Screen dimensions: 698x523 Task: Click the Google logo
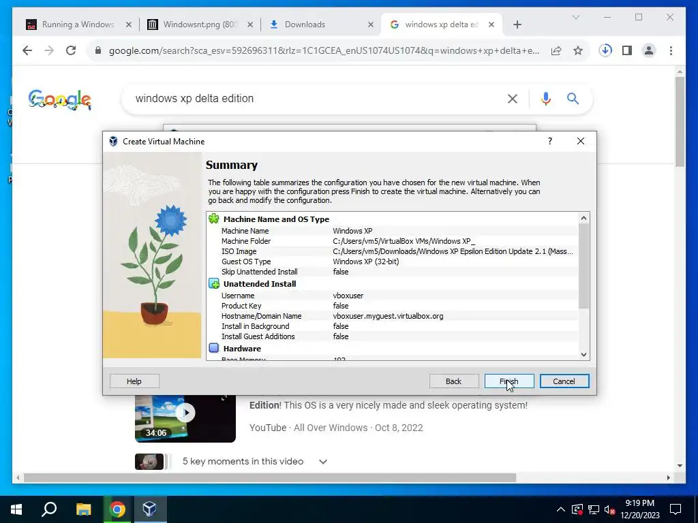coord(60,99)
